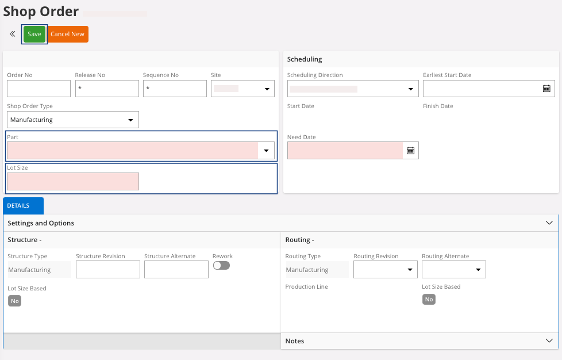Toggle Routing Lot Size Based switch
562x360 pixels.
429,299
